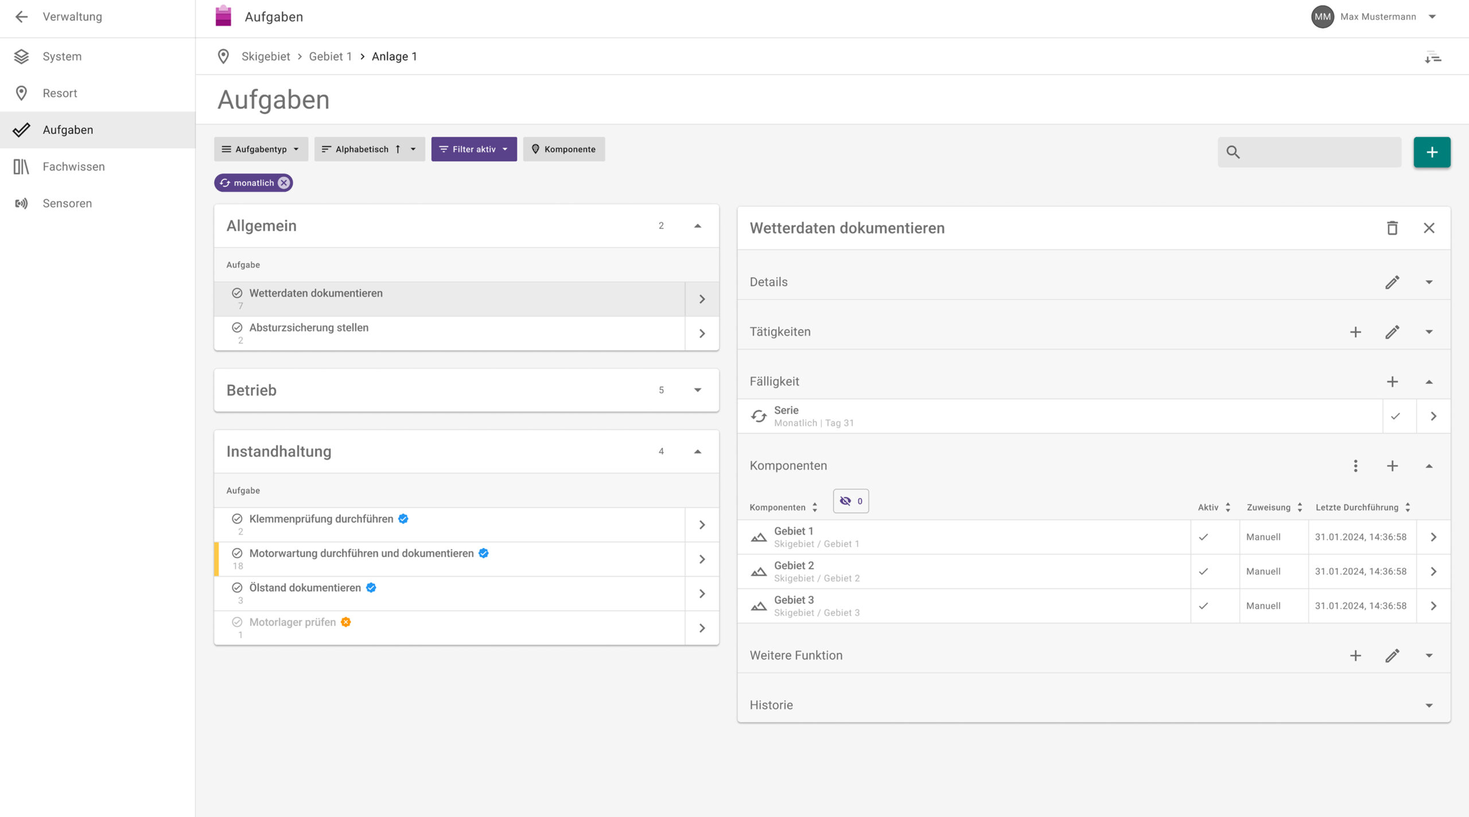
Task: Click the sort icon beside breadcrumb bar
Action: (x=1433, y=57)
